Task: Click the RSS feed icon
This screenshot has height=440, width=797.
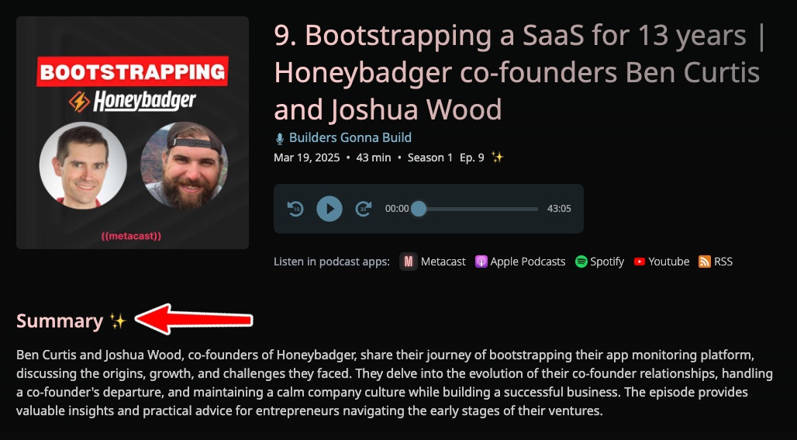Action: 705,262
